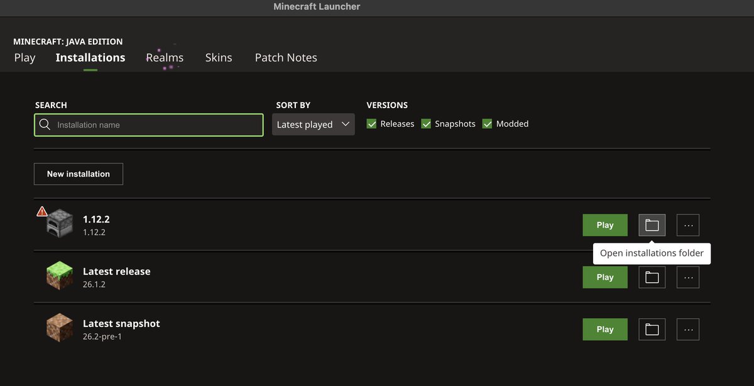Click the New installation button
Screen dimensions: 754x386
point(79,174)
